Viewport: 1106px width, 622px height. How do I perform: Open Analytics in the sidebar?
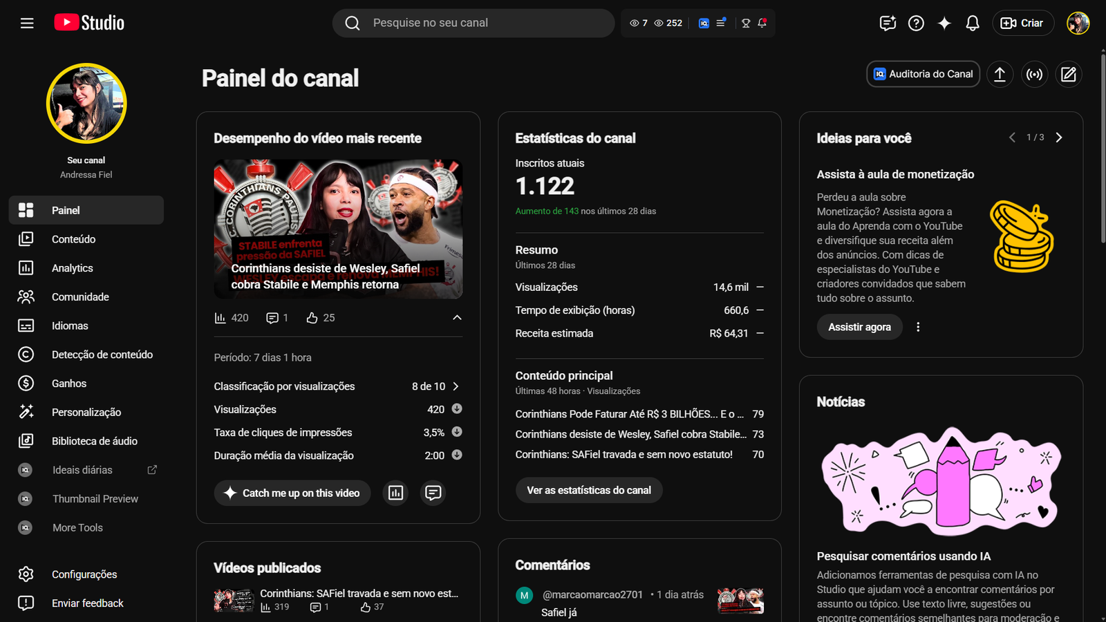click(x=86, y=268)
